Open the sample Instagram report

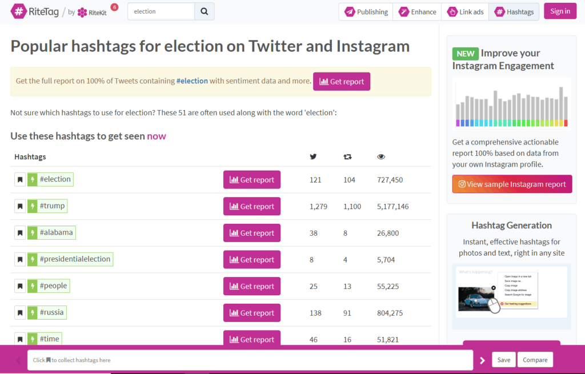point(511,184)
